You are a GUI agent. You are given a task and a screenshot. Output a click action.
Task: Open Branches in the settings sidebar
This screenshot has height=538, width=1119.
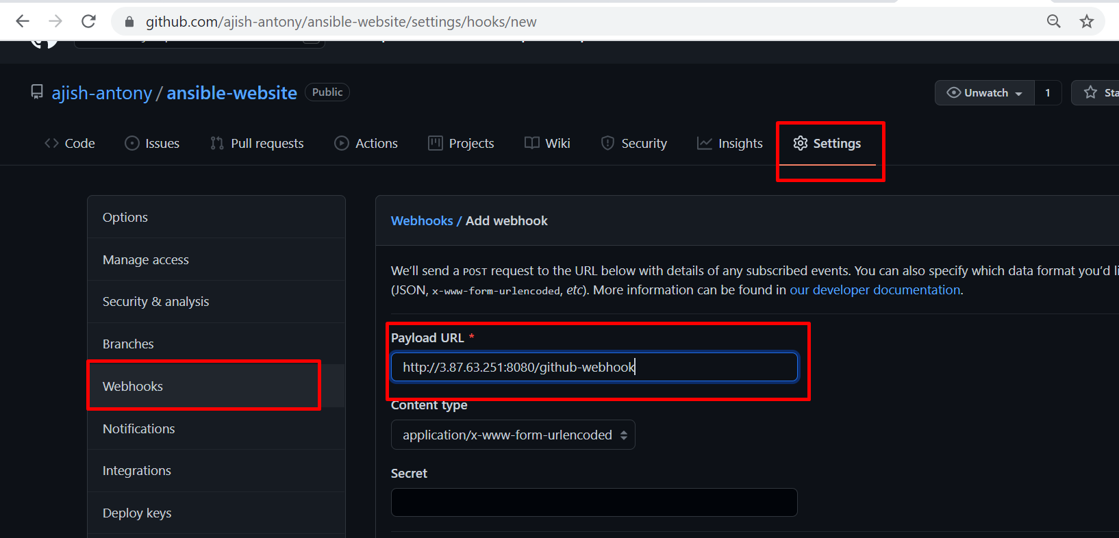click(216, 344)
